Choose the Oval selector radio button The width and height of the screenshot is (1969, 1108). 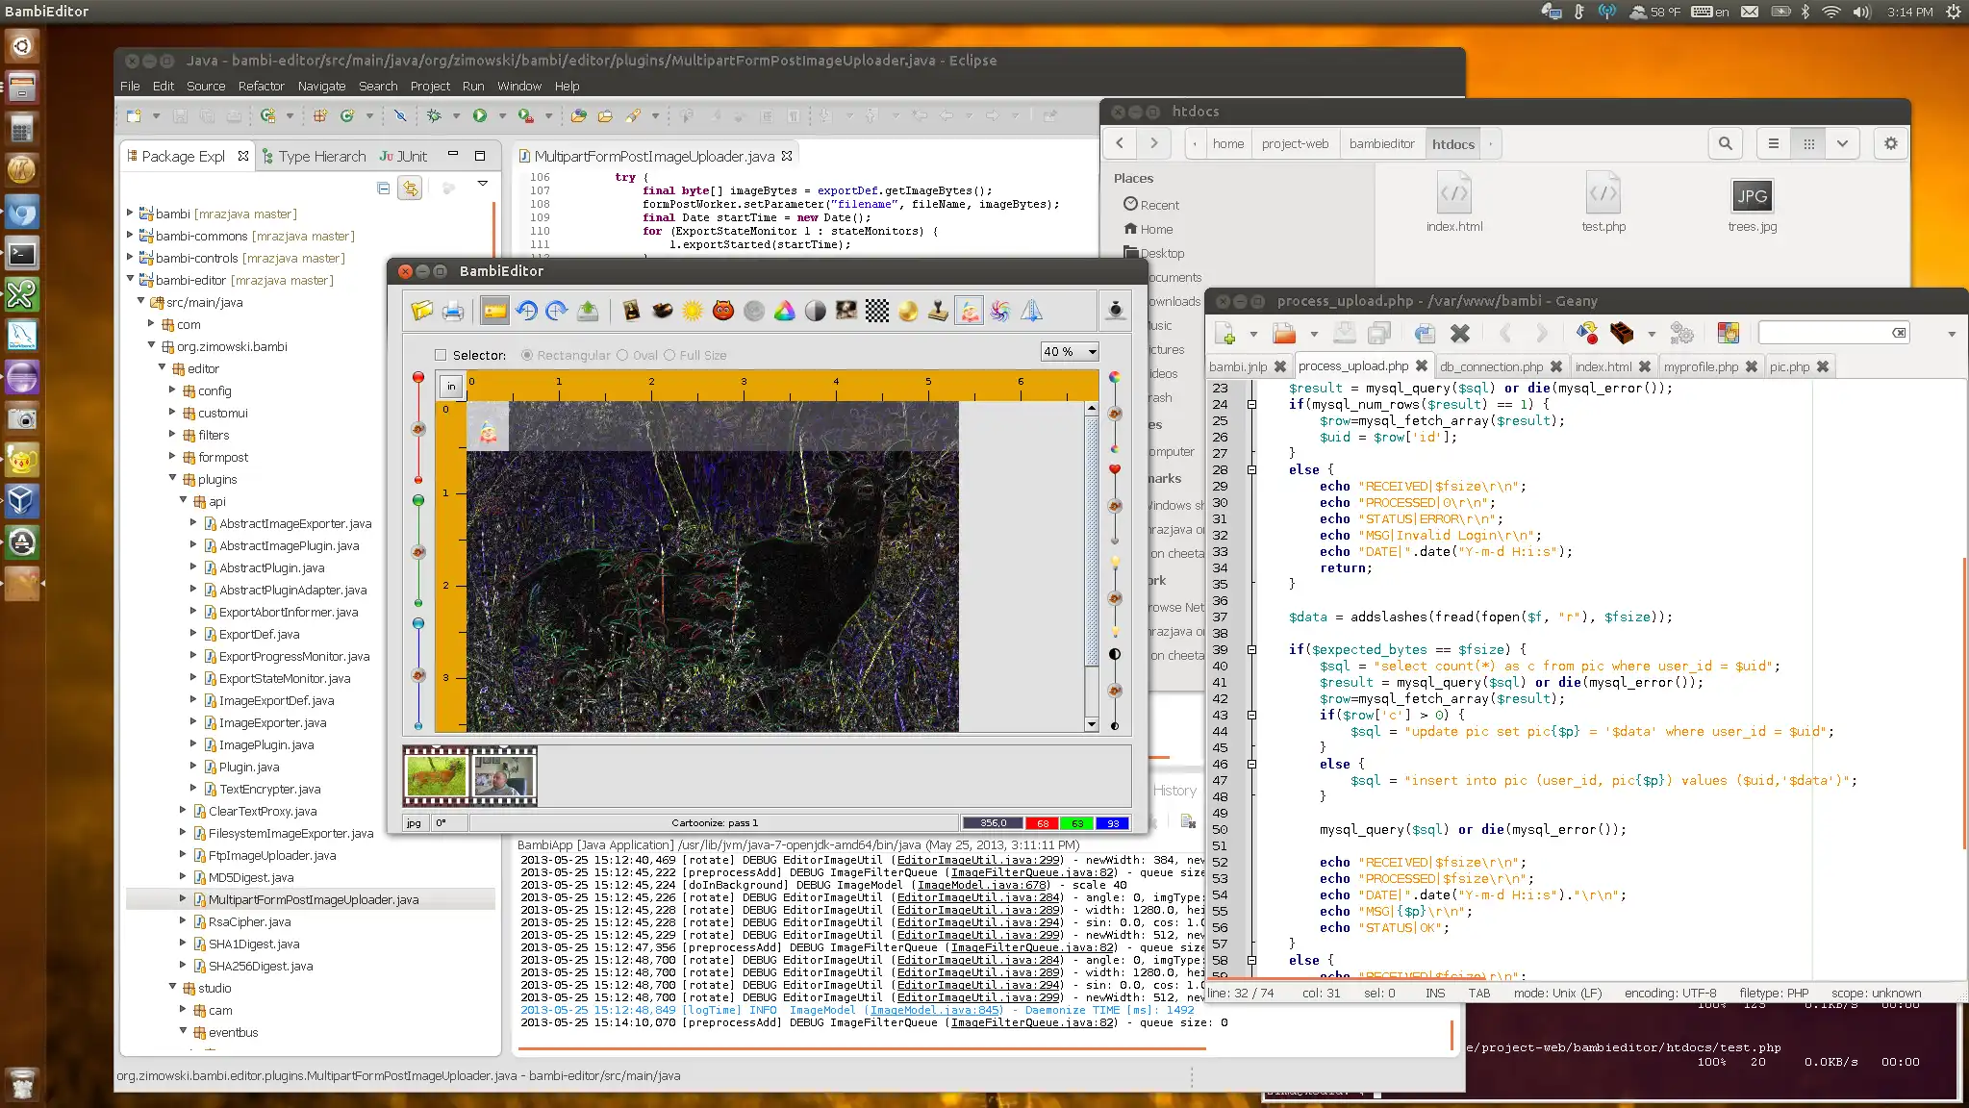pos(622,355)
